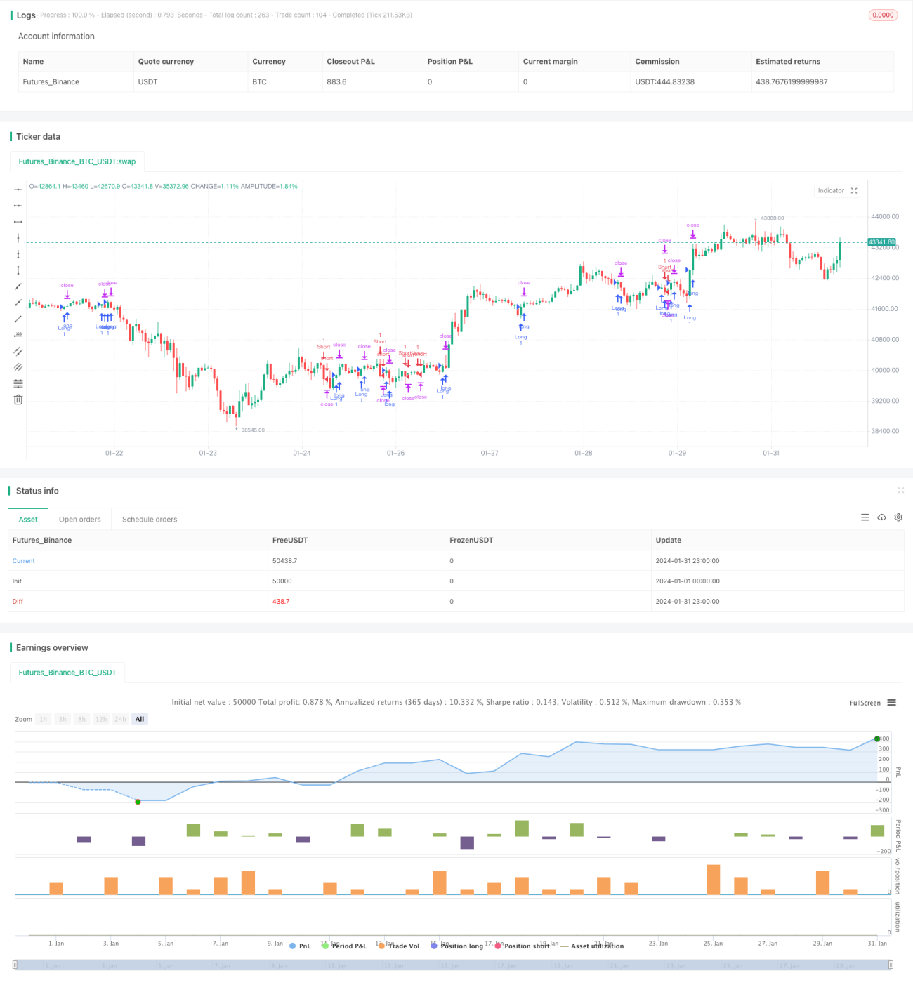This screenshot has height=985, width=913.
Task: Click the FreeUSDT value 50438.7
Action: (284, 561)
